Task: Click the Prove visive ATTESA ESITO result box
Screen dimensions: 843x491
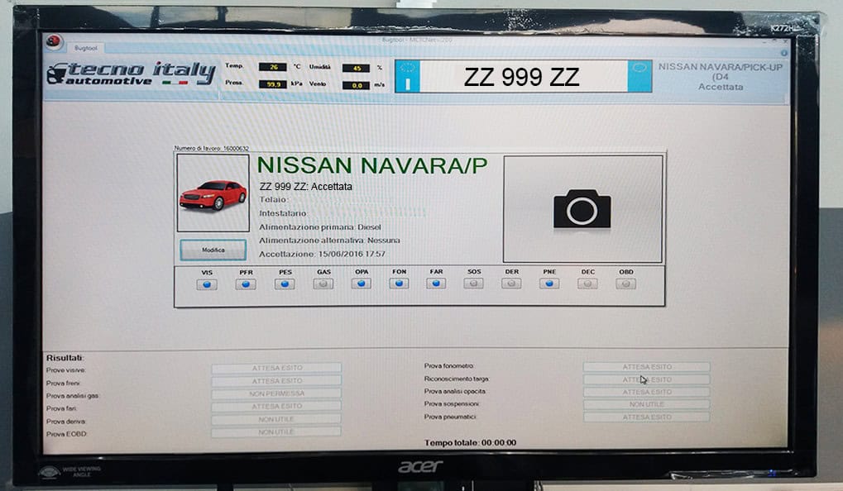Action: click(276, 368)
